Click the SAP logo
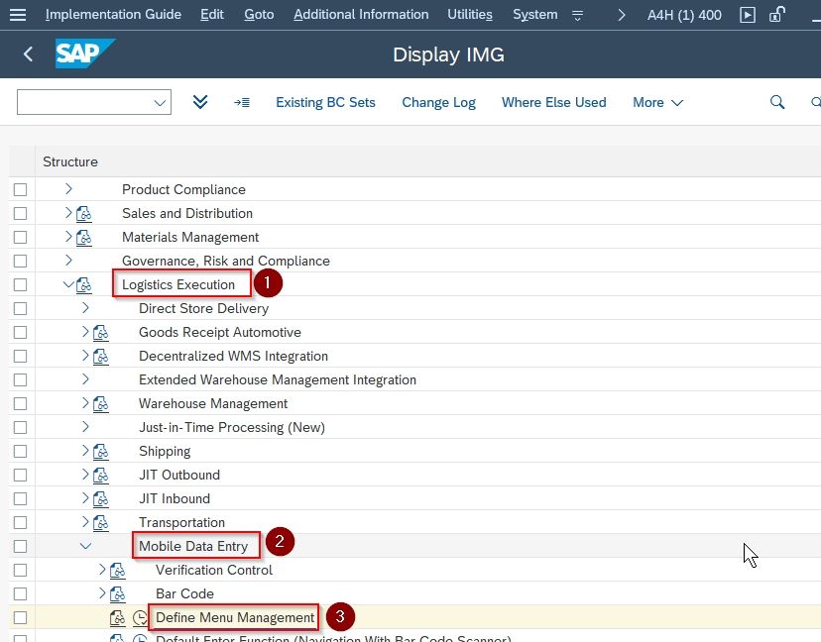Image resolution: width=821 pixels, height=642 pixels. 85,53
